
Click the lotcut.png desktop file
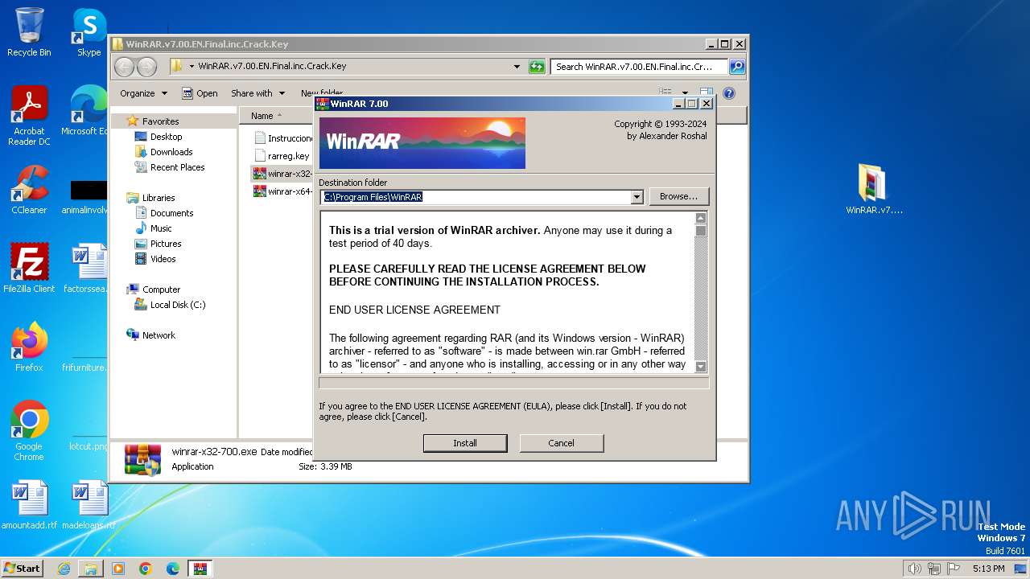[89, 446]
